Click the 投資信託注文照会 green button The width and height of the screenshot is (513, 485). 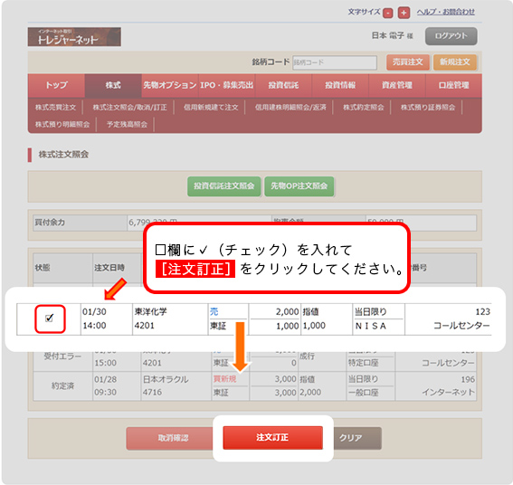coord(223,186)
